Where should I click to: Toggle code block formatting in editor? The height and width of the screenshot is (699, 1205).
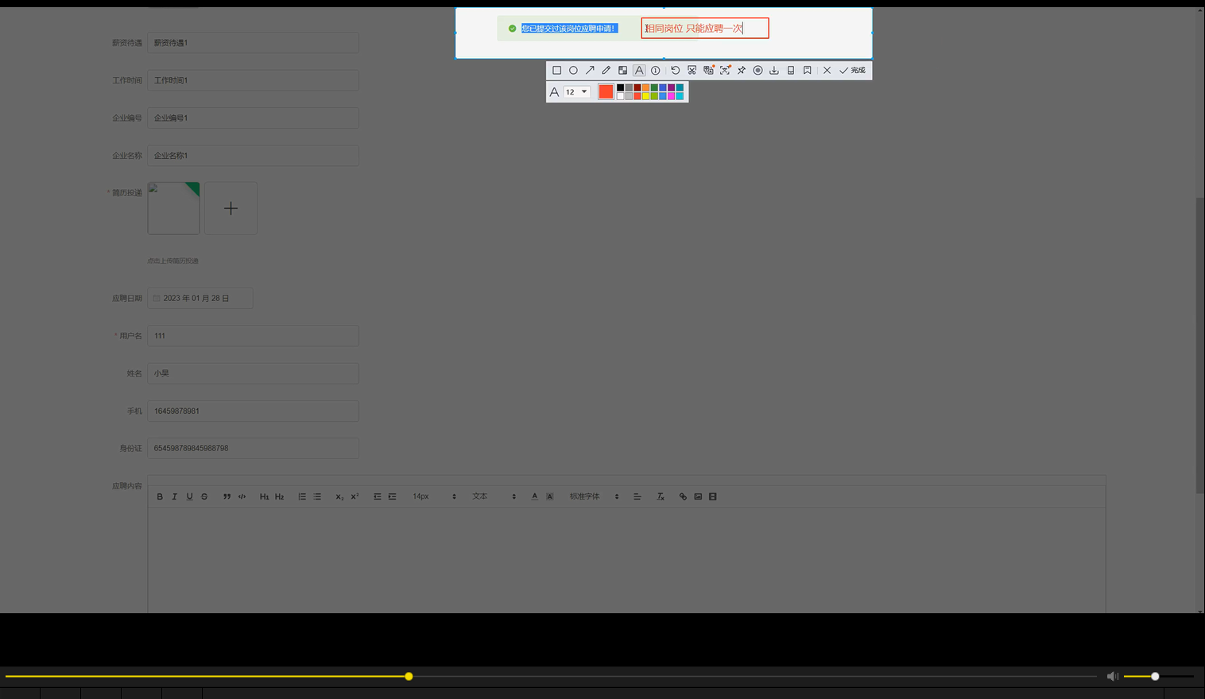pyautogui.click(x=242, y=496)
